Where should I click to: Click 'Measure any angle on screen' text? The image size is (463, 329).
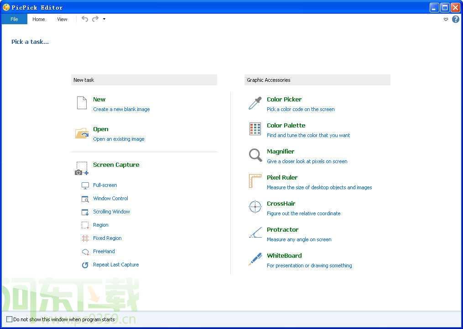(x=299, y=239)
